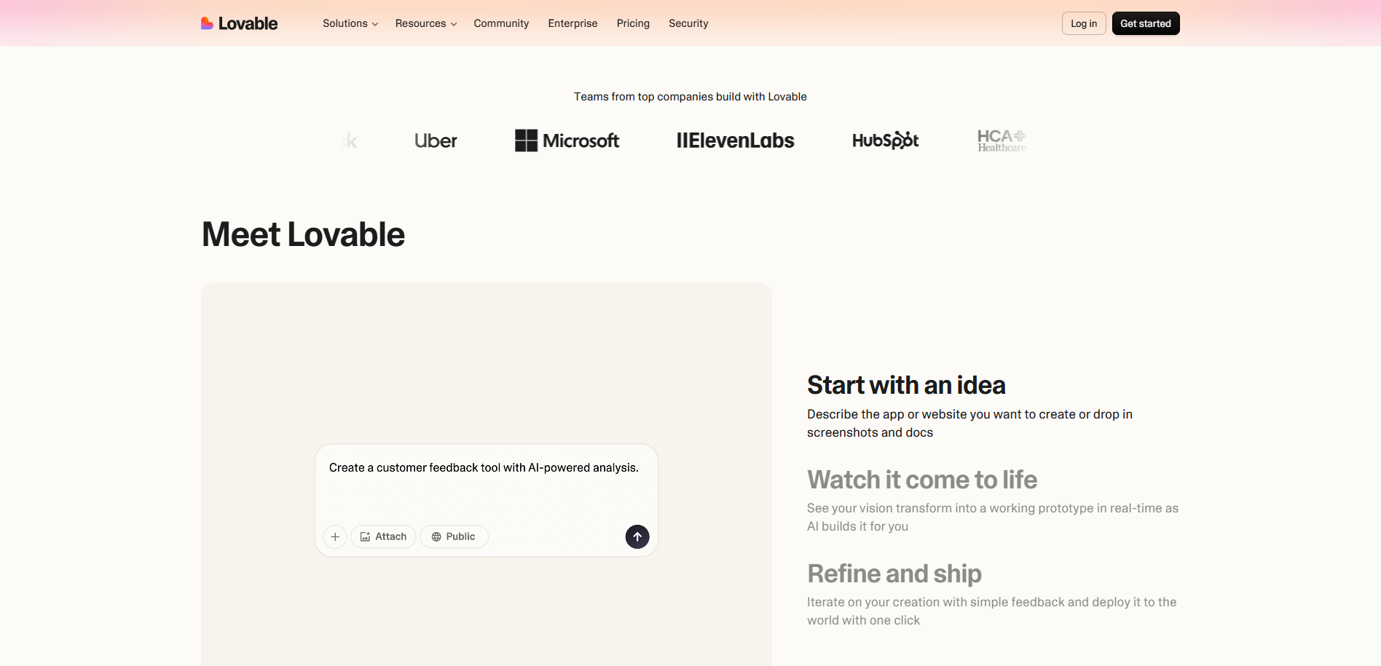
Task: Select the 'Start with an idea' step
Action: pyautogui.click(x=906, y=385)
